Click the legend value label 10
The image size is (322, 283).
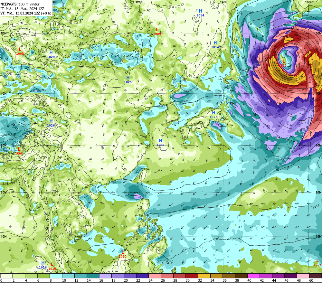64,280
